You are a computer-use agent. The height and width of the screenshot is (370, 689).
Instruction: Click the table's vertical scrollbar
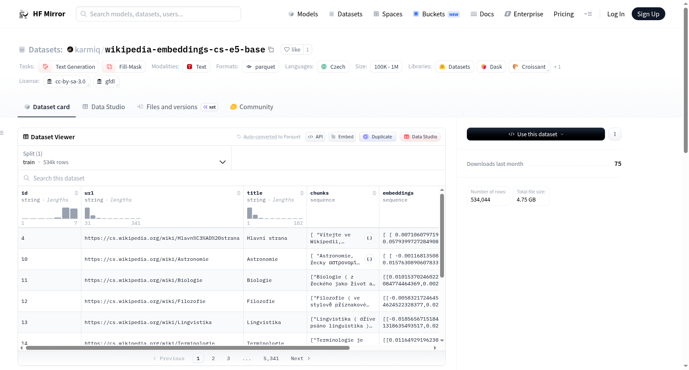[x=442, y=235]
